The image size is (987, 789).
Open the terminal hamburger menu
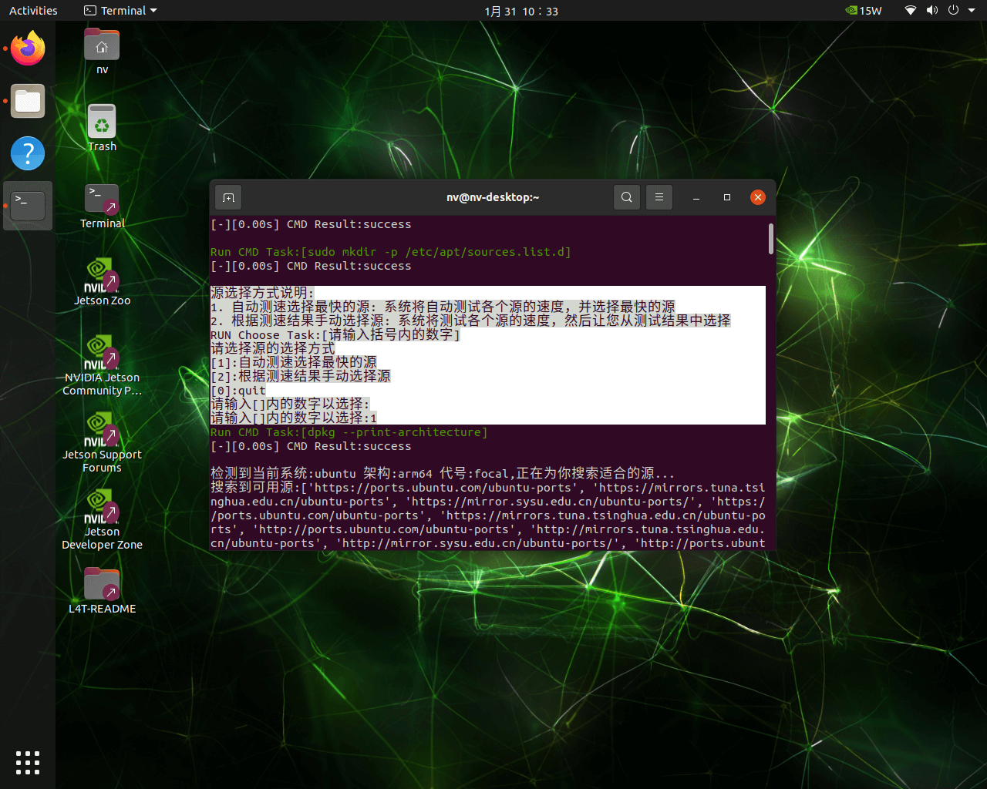[x=659, y=197]
